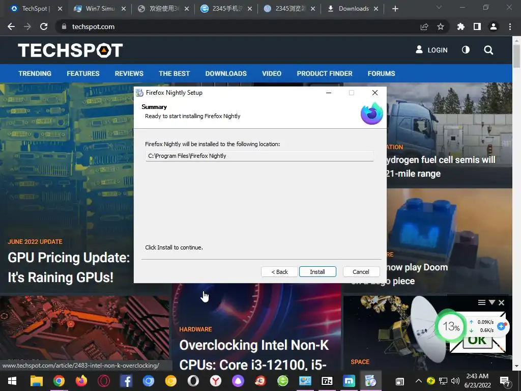Click the Firefox Nightly logo in the installer
Screen dimensions: 521x391
[x=372, y=114]
